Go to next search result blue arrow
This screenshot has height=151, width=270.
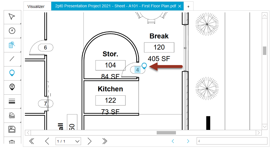click(x=188, y=141)
